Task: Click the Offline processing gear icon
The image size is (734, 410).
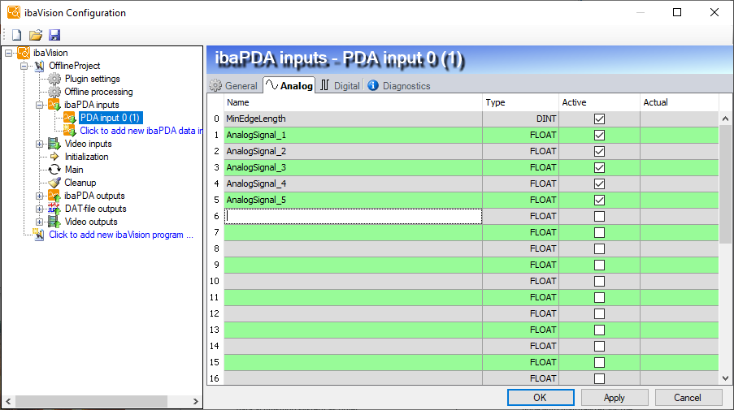Action: coord(54,92)
